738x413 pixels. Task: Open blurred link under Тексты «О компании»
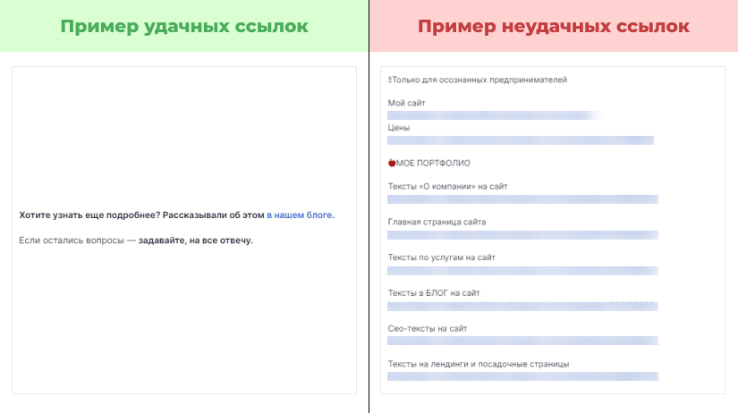pos(522,199)
